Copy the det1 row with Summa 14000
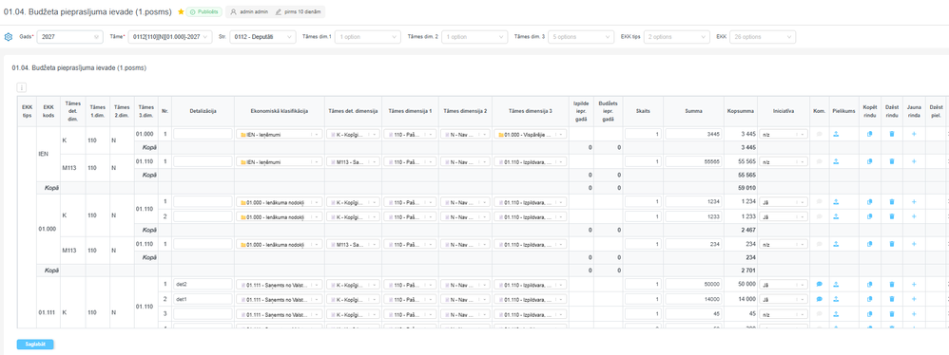The image size is (949, 355). coord(870,299)
